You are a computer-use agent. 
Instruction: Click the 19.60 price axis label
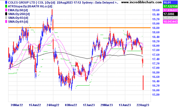156,10
